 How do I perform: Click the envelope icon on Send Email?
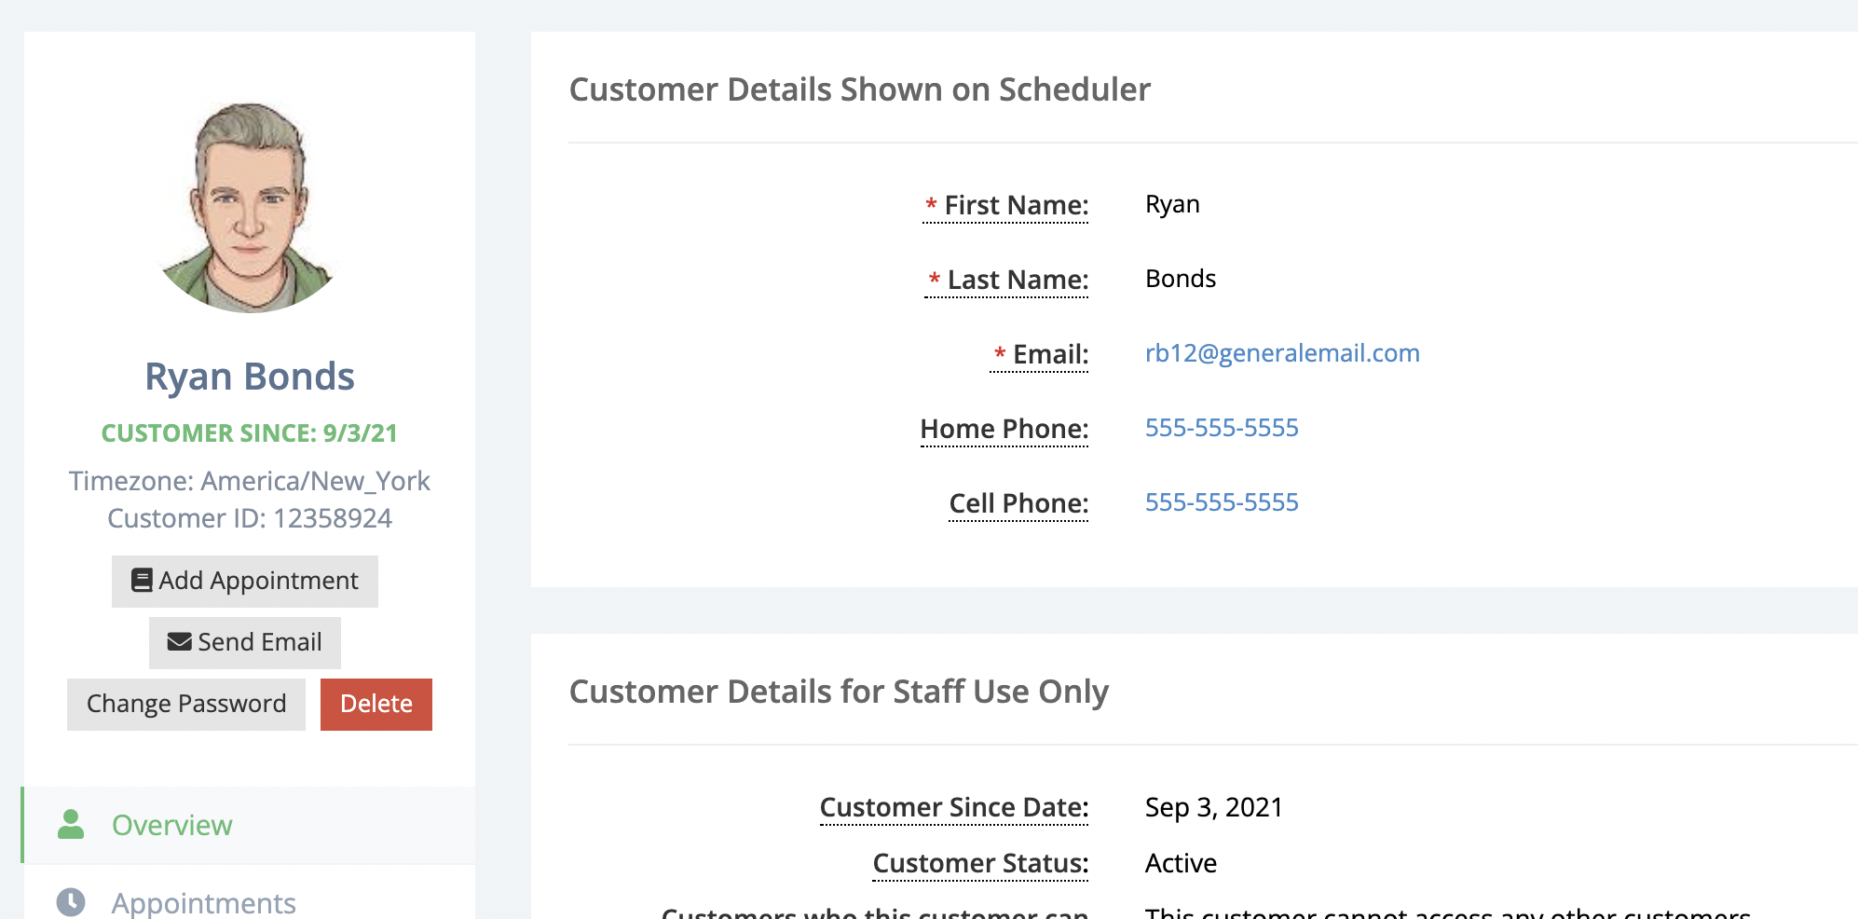[x=179, y=642]
